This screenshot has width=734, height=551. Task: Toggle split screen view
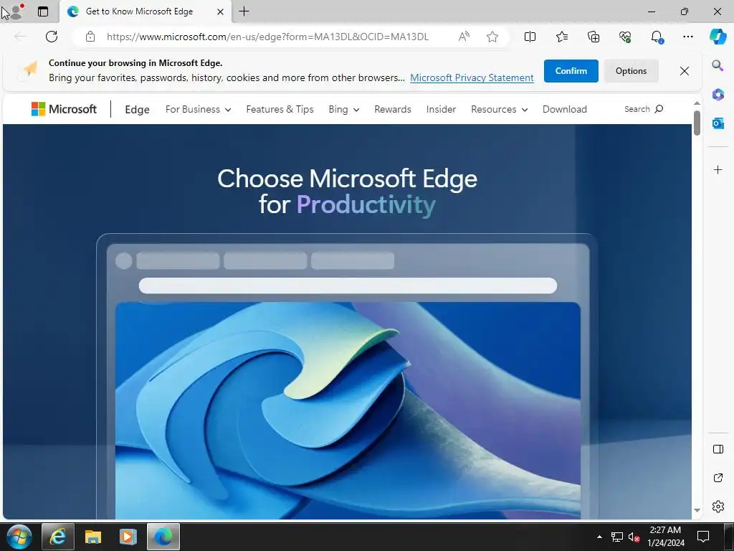[530, 37]
